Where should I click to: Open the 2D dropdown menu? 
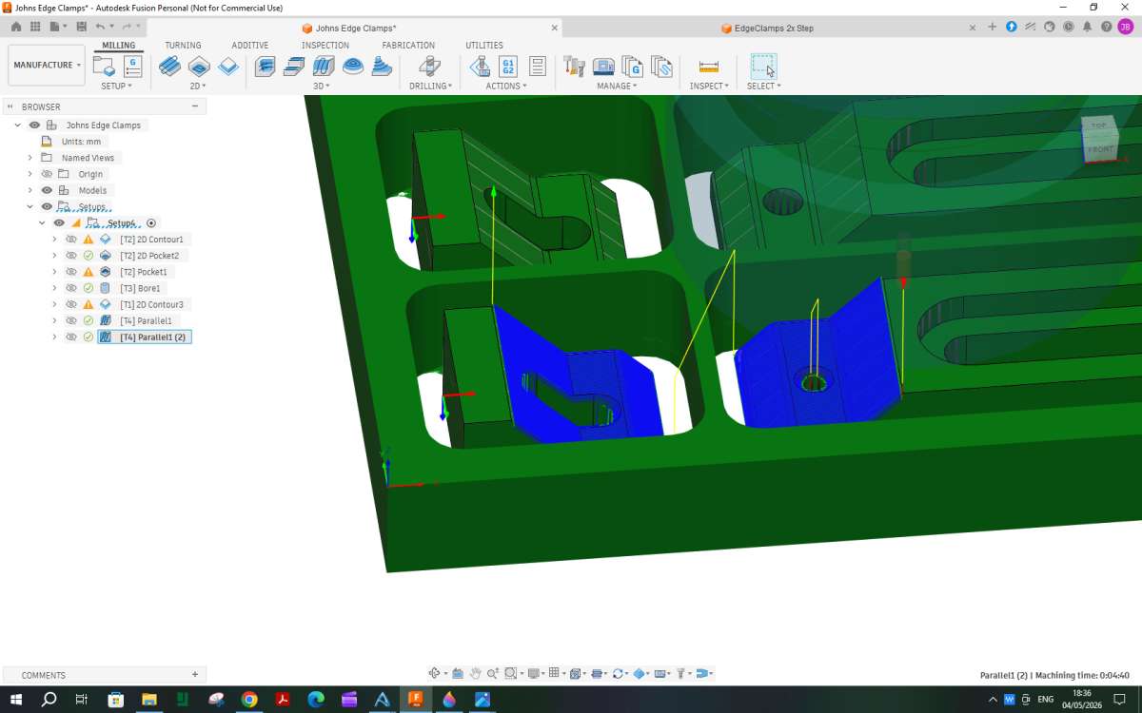coord(198,86)
